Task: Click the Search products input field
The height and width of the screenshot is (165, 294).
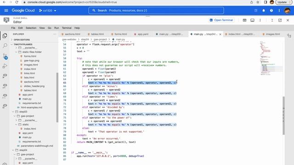Action: [156, 11]
